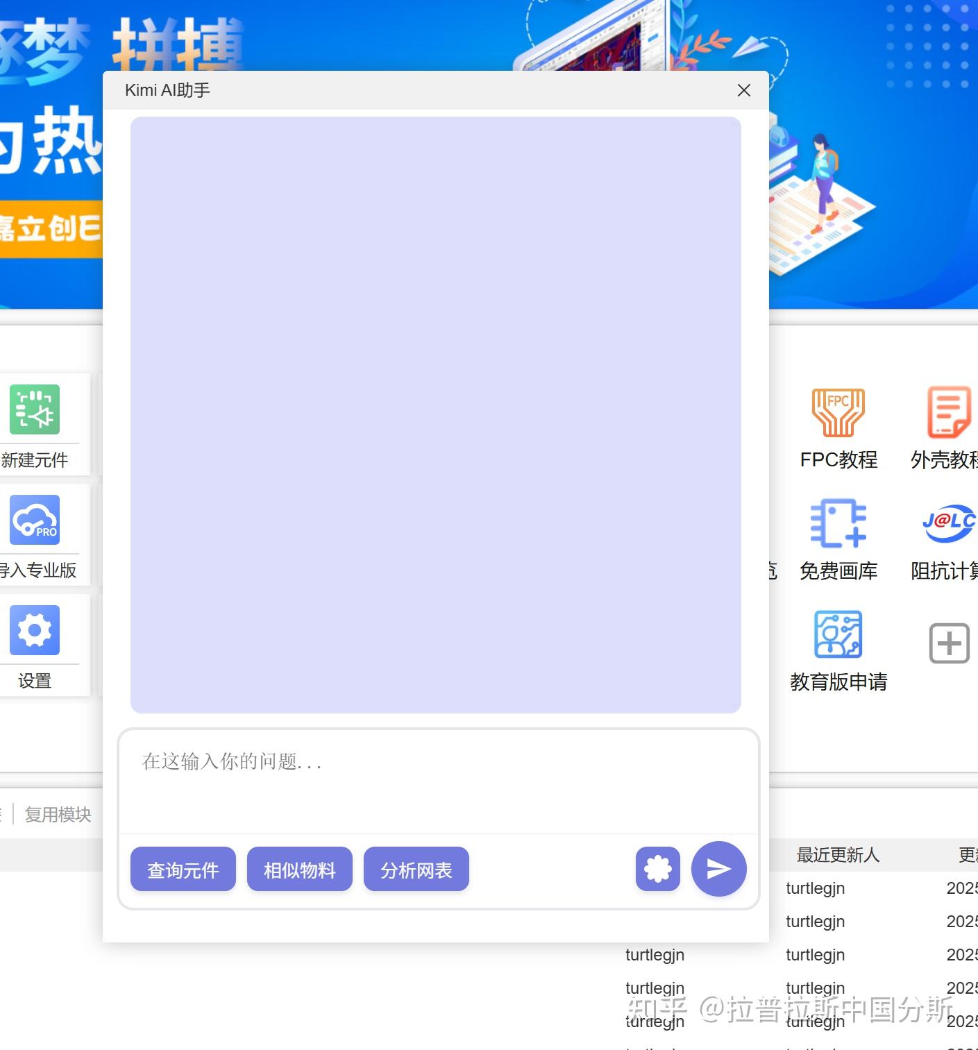Viewport: 978px width, 1050px height.
Task: Open the 导入专业版 PRO import icon
Action: point(33,520)
